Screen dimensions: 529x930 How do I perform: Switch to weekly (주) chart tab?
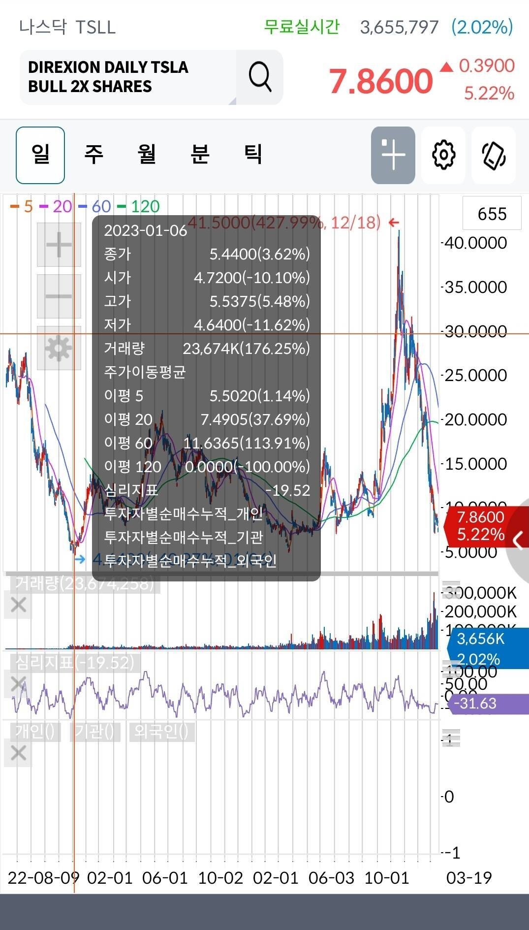tap(93, 155)
